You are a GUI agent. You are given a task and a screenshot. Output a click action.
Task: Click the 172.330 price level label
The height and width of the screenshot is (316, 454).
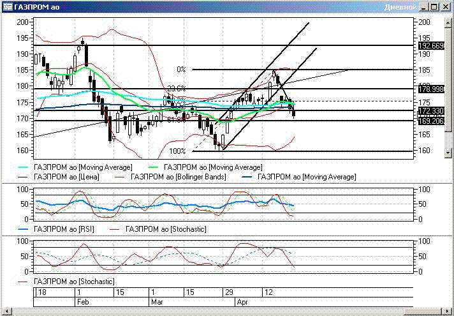431,110
